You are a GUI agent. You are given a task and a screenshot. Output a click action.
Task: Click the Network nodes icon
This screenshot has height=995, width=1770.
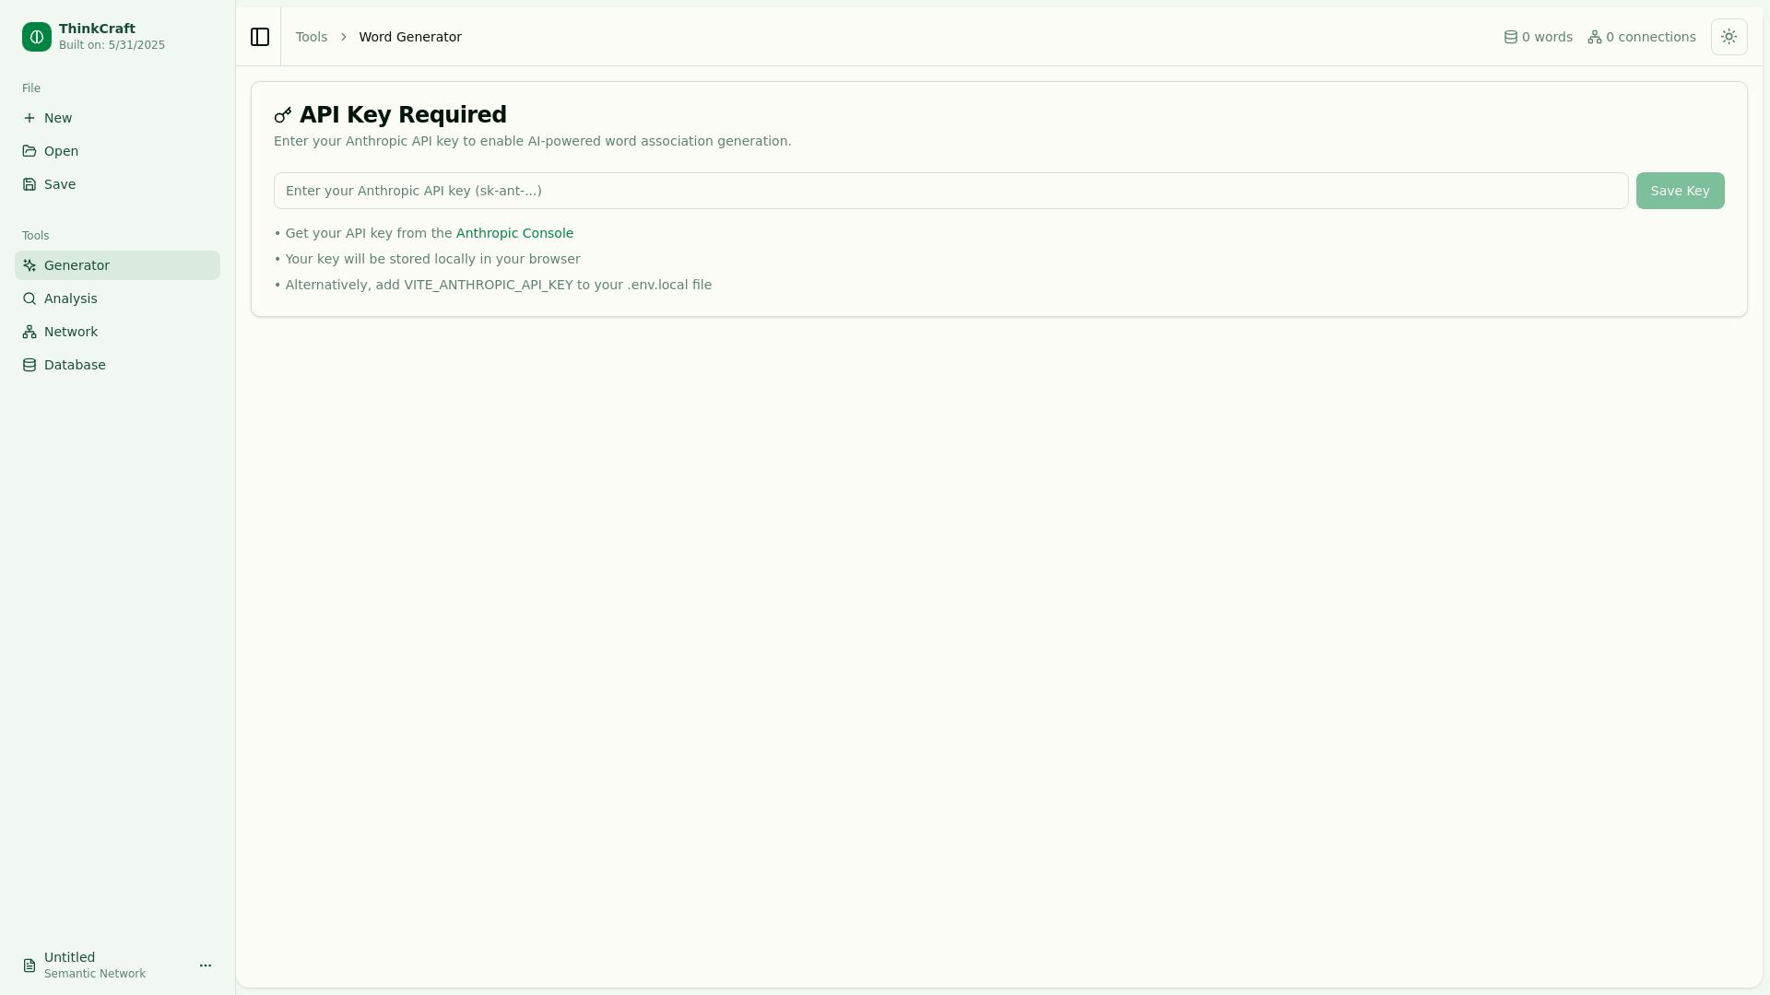29,332
